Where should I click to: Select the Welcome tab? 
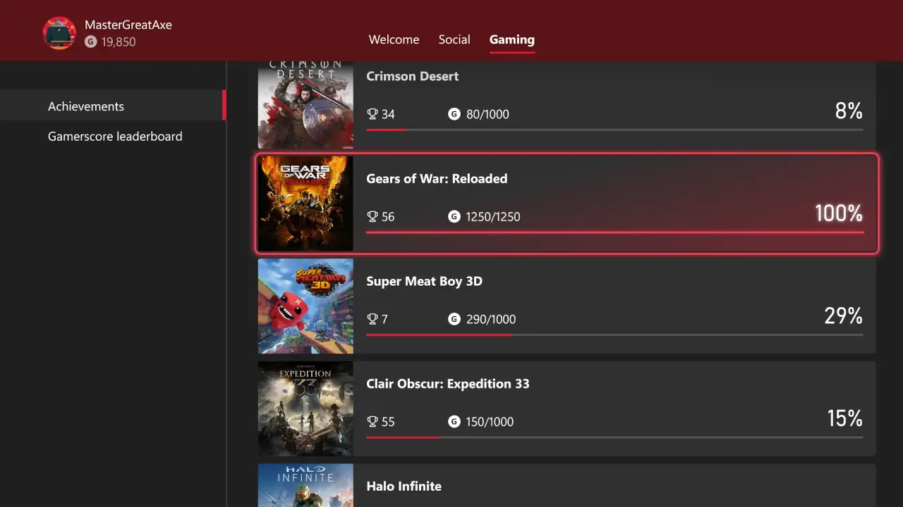[x=394, y=39]
